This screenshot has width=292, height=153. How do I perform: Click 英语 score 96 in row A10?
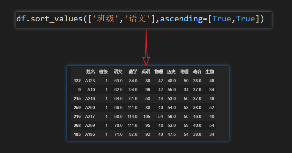point(148,90)
